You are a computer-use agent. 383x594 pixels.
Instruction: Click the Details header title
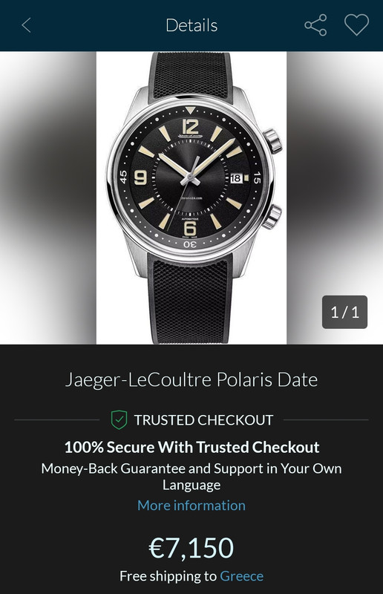coord(191,25)
